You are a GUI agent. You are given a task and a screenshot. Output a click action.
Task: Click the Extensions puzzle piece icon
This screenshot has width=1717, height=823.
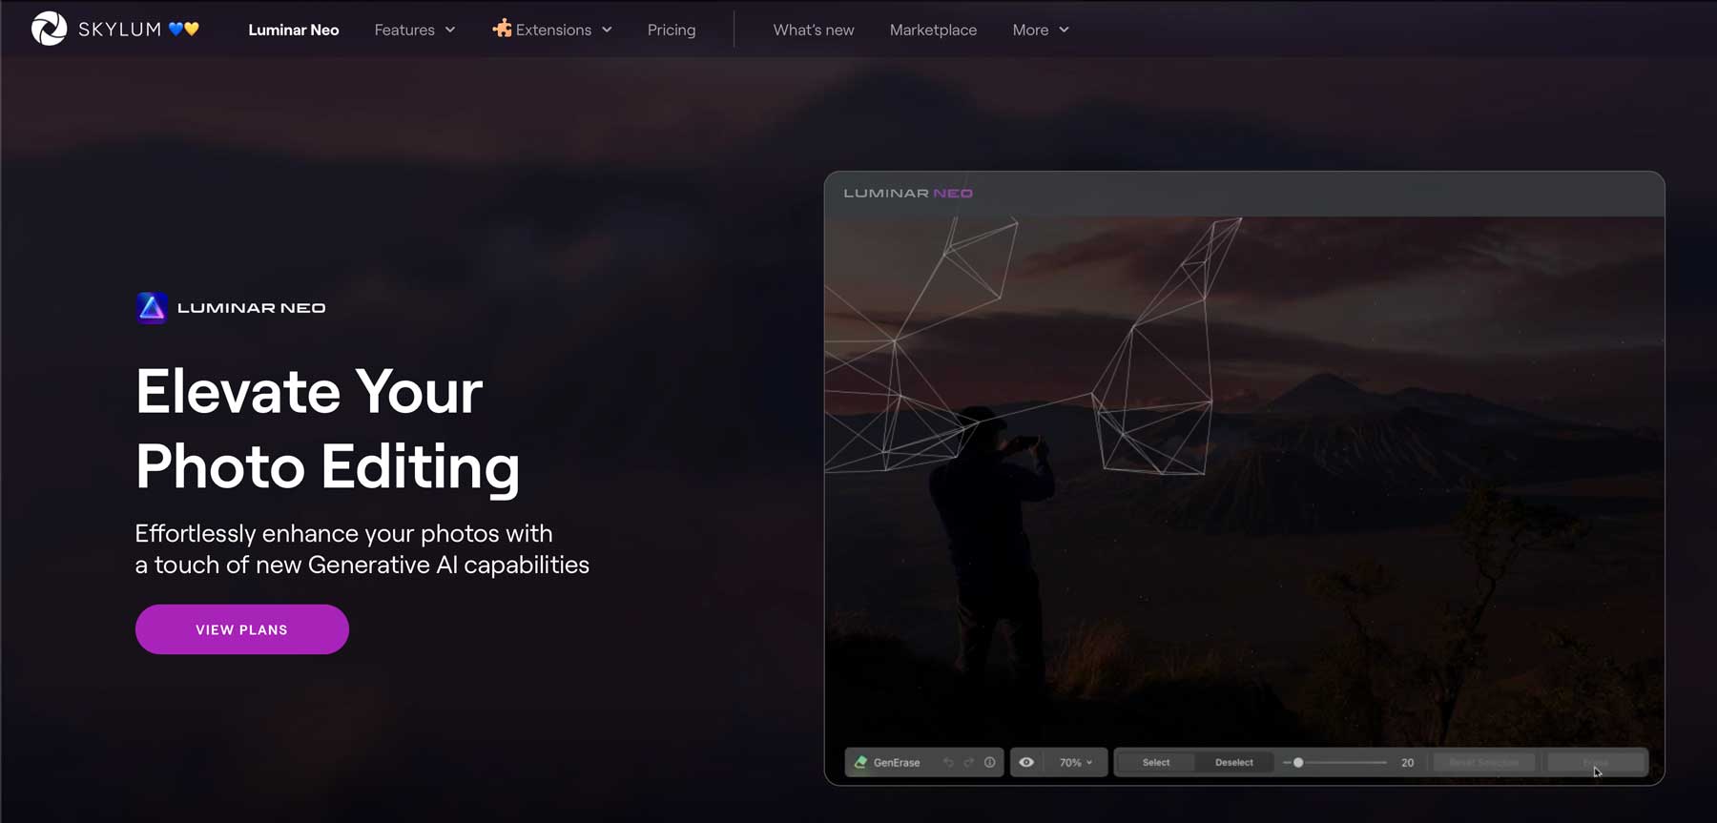(x=502, y=29)
